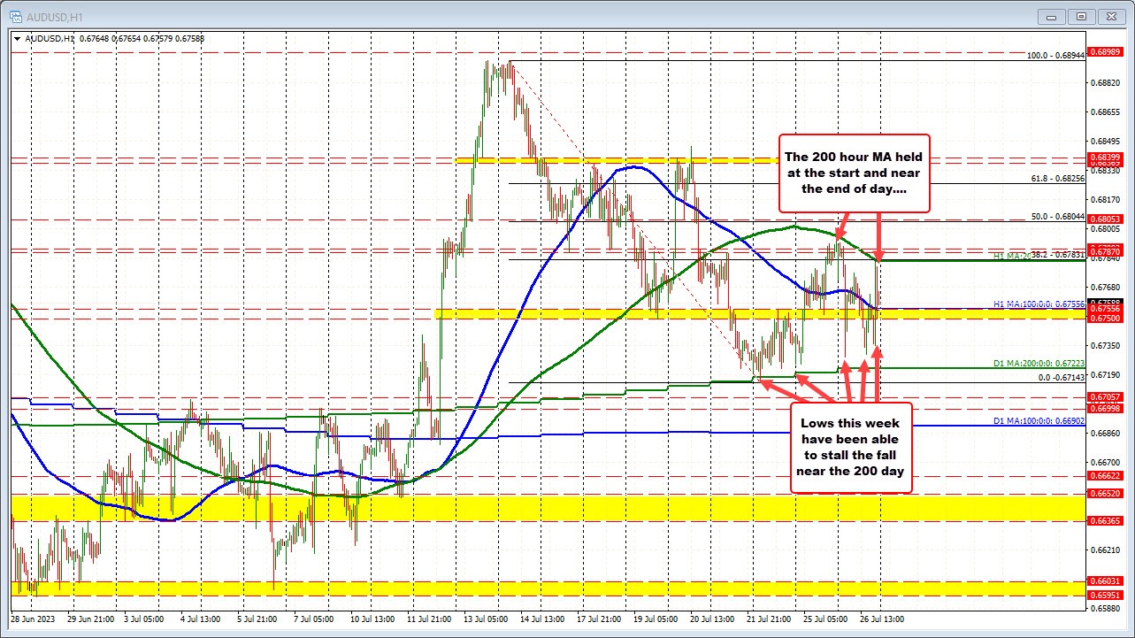
Task: Maximize the AUDUSD,H1 chart window
Action: (x=1081, y=16)
